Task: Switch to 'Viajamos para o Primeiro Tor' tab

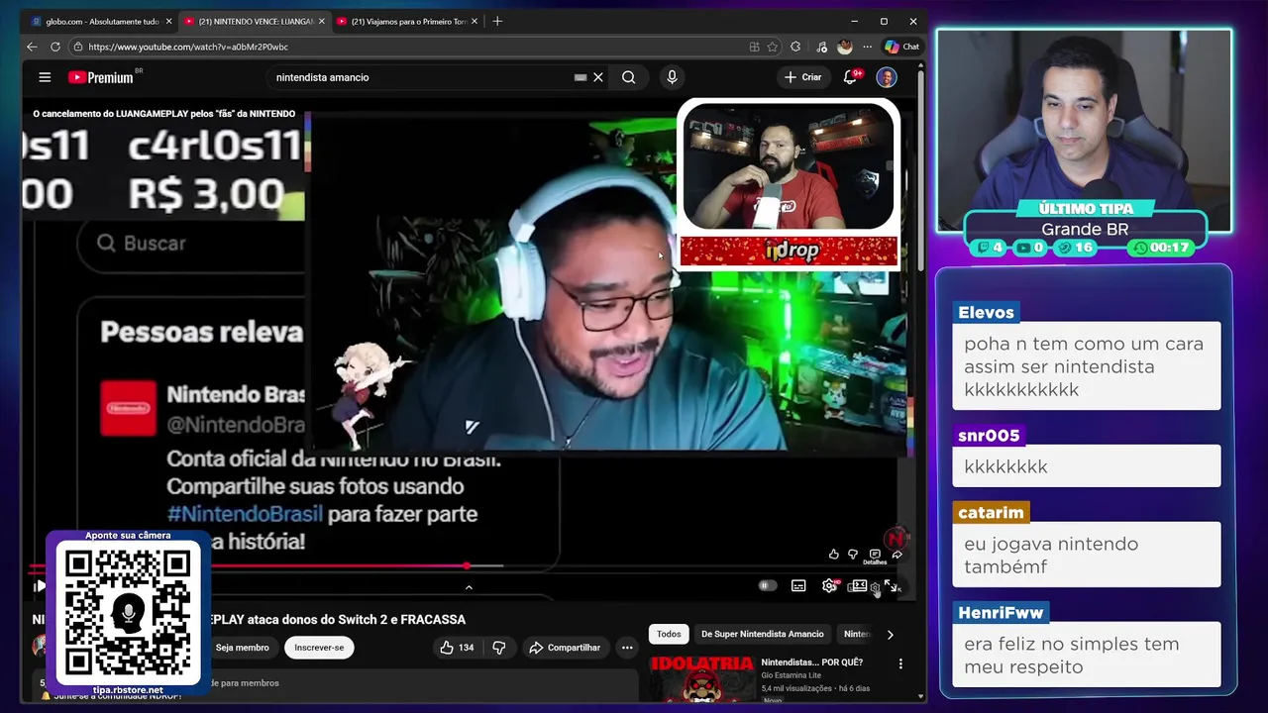Action: [407, 21]
